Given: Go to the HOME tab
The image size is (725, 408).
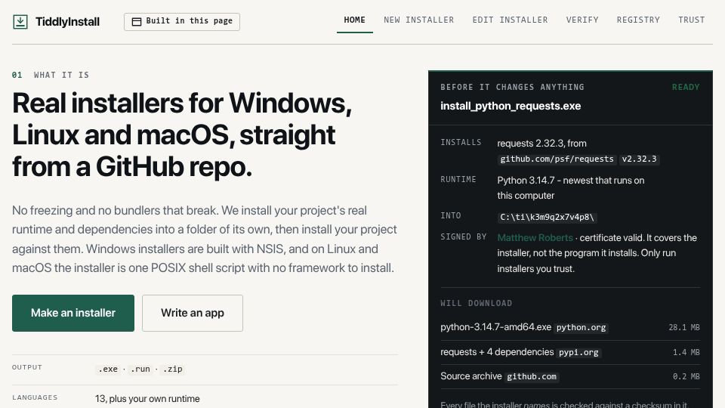Looking at the screenshot, I should pos(355,20).
